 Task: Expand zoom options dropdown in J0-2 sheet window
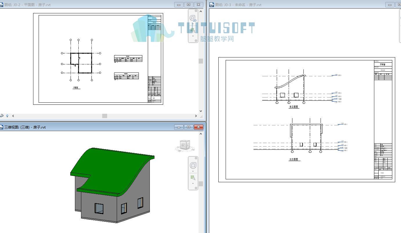193,36
